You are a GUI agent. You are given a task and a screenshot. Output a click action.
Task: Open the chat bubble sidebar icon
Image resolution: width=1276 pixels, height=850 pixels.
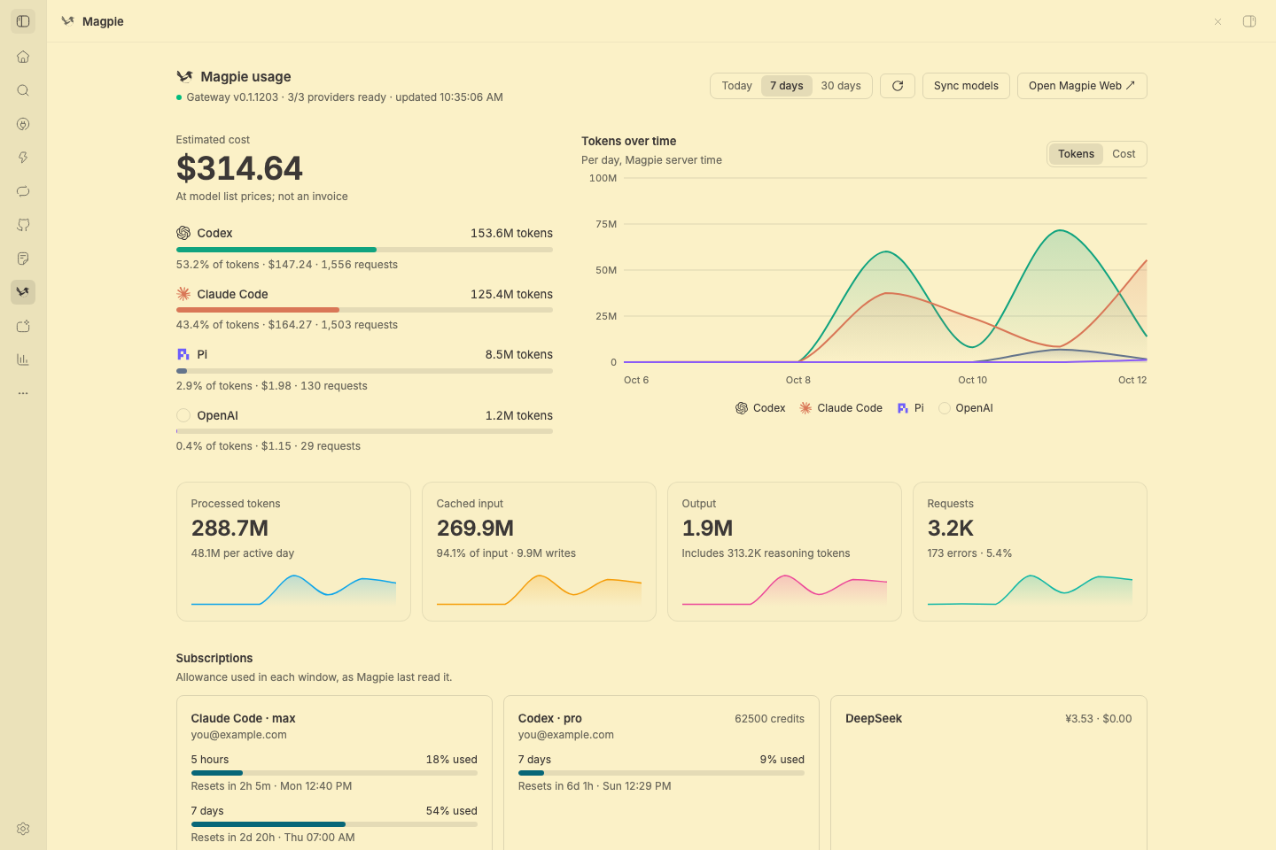point(23,191)
